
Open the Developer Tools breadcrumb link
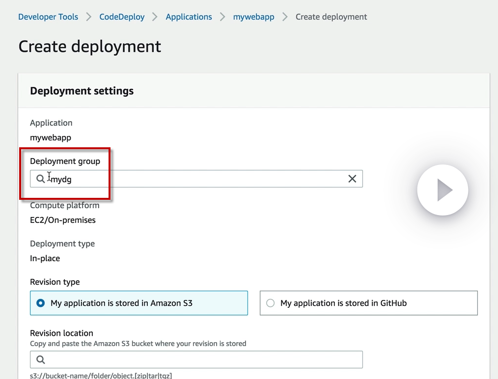[48, 17]
